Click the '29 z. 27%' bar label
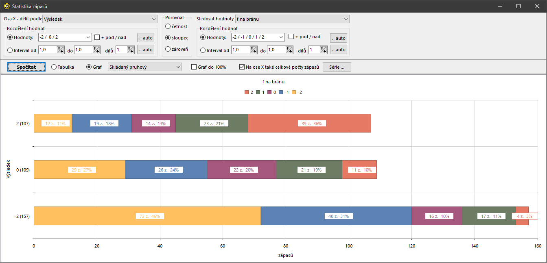The height and width of the screenshot is (263, 547). 82,170
